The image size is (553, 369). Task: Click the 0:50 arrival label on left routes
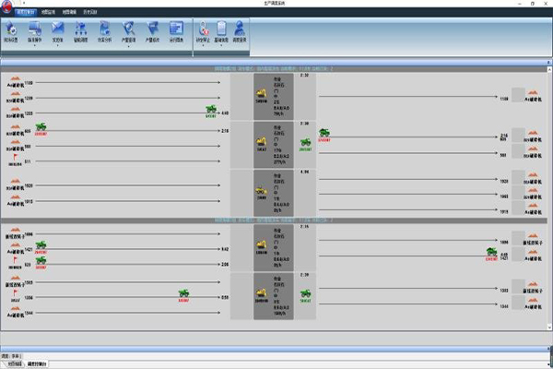[x=225, y=298]
